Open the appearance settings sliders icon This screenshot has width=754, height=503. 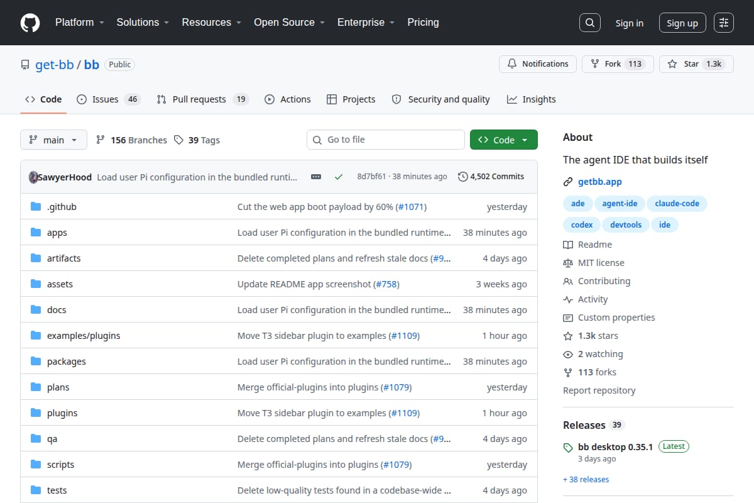pyautogui.click(x=724, y=23)
